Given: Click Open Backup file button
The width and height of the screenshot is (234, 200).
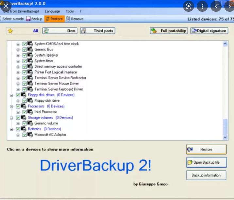Looking at the screenshot, I should point(207,162).
